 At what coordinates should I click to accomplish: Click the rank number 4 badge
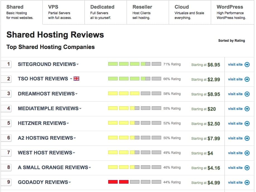point(8,108)
